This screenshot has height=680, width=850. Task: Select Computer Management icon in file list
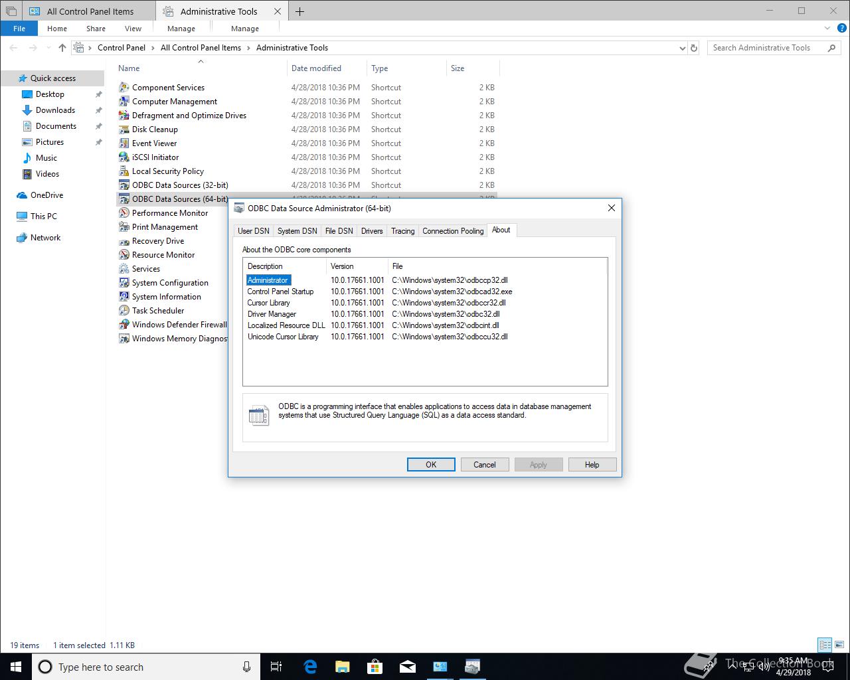pyautogui.click(x=124, y=101)
